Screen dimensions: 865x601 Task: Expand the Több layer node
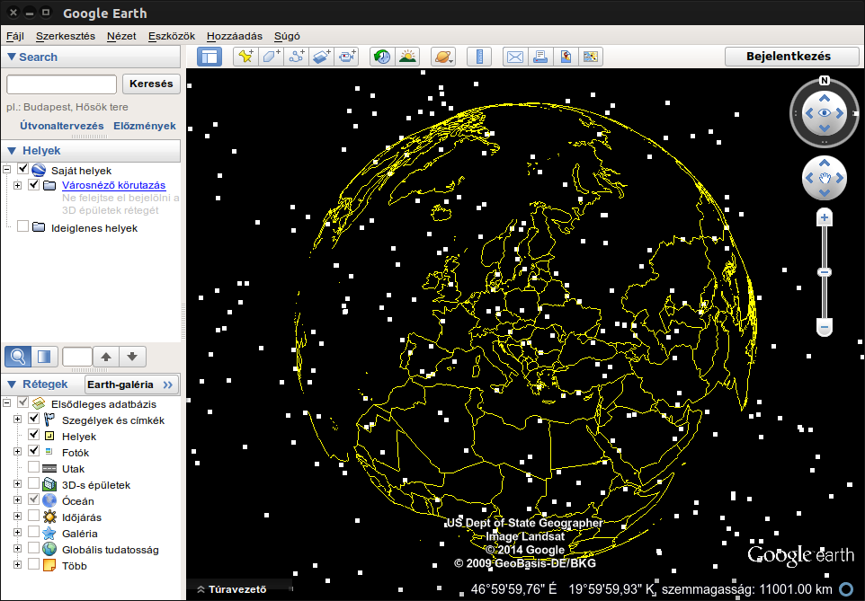tap(18, 564)
